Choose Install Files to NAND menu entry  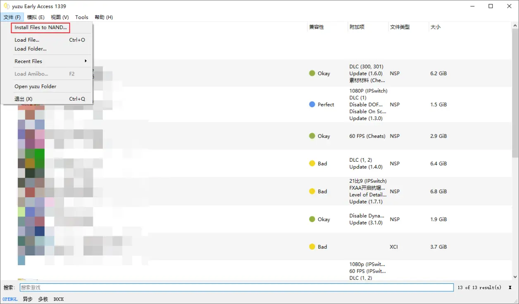click(x=40, y=28)
